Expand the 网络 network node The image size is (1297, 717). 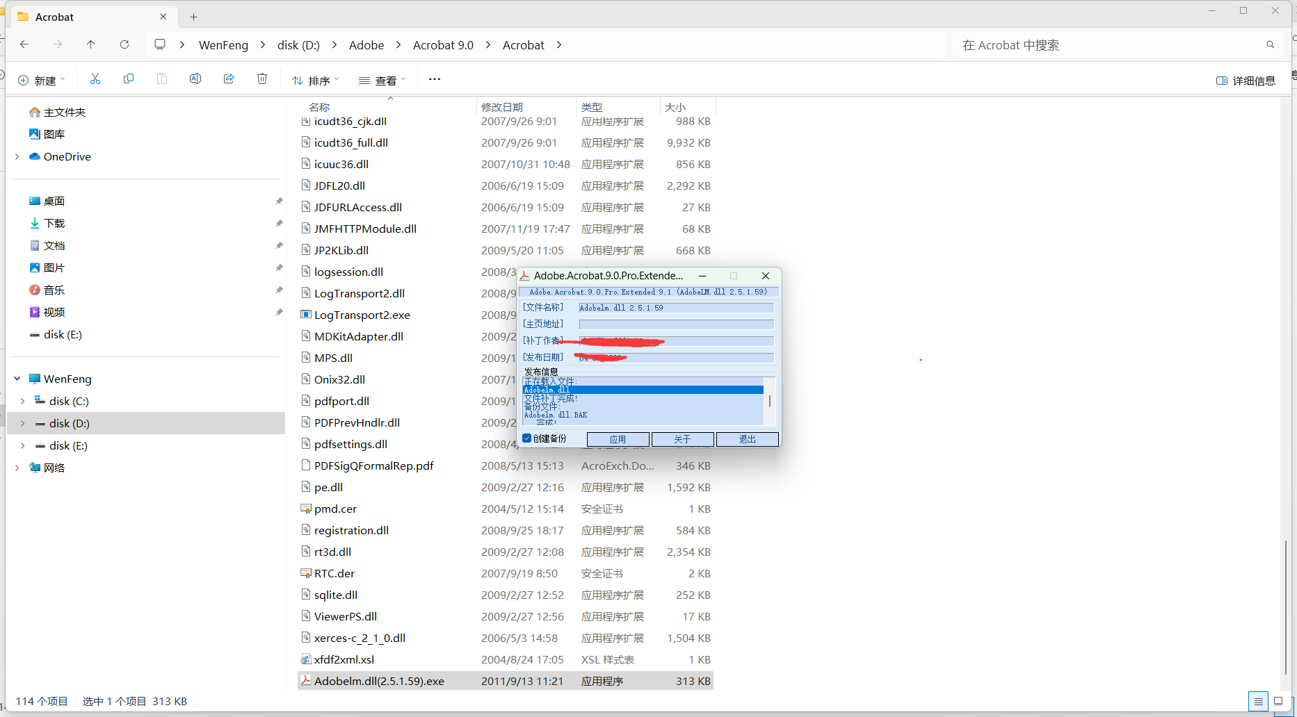pos(17,468)
